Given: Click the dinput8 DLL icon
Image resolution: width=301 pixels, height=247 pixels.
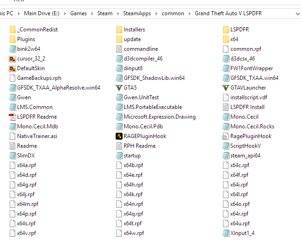Looking at the screenshot, I should coord(119,68).
